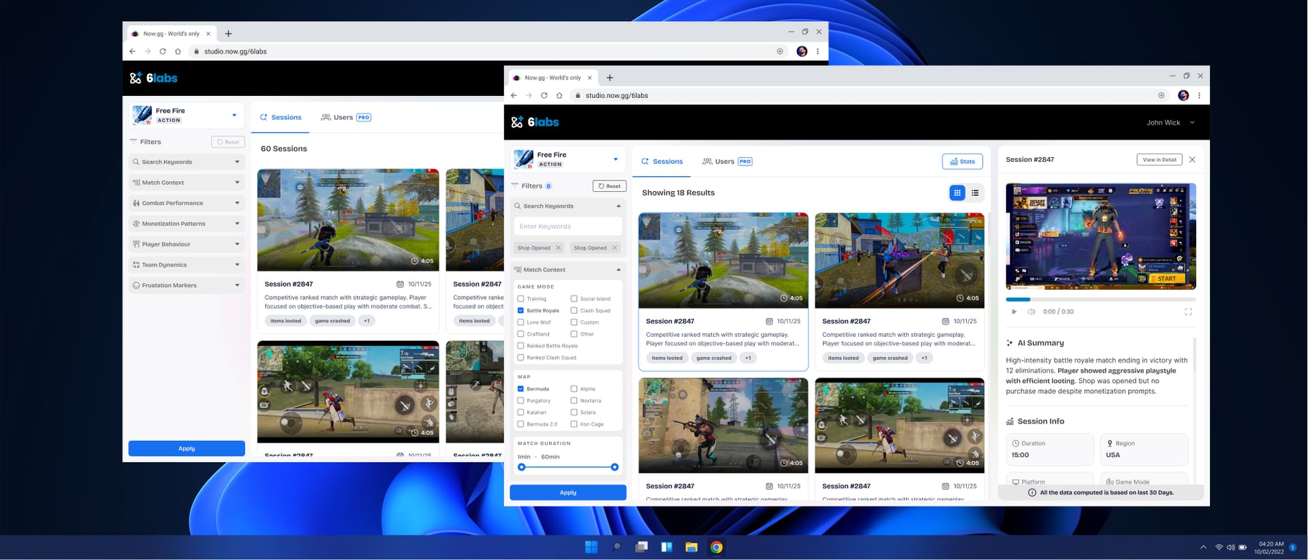The image size is (1308, 560).
Task: Open the session video in fullscreen
Action: 1188,312
